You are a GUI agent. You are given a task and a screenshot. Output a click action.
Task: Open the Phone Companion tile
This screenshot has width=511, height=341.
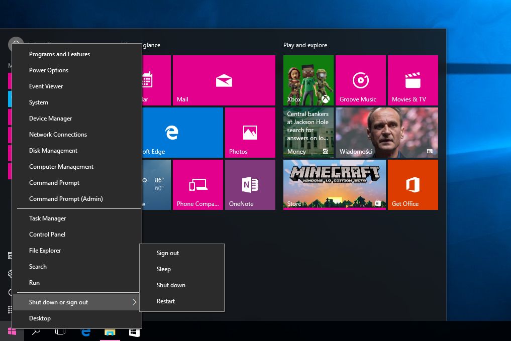coord(198,184)
